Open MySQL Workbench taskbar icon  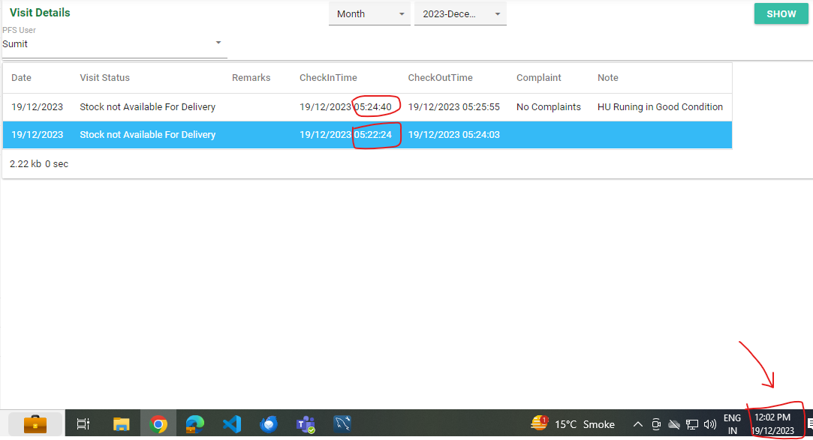point(342,424)
